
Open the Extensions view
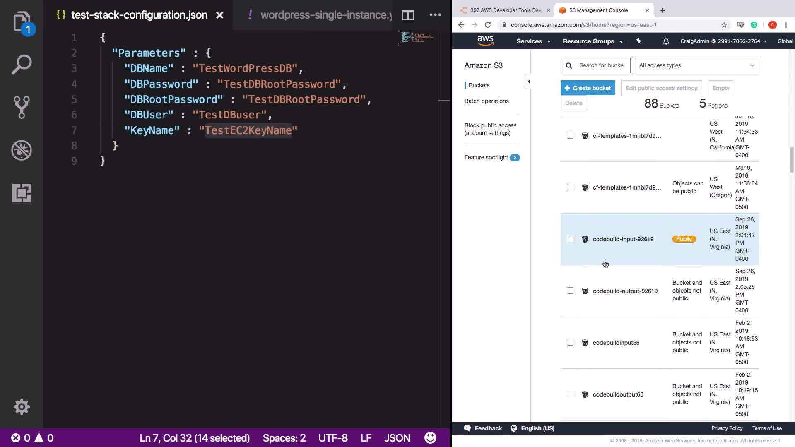22,193
